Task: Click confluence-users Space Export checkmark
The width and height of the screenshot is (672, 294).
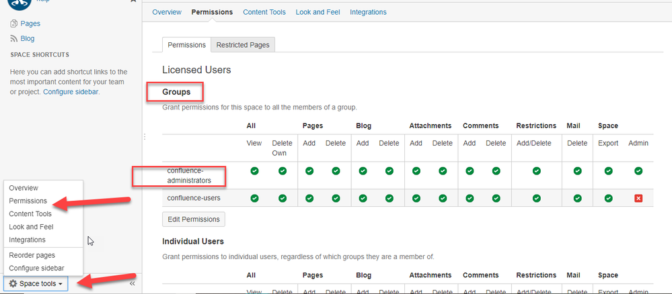Action: coord(609,198)
